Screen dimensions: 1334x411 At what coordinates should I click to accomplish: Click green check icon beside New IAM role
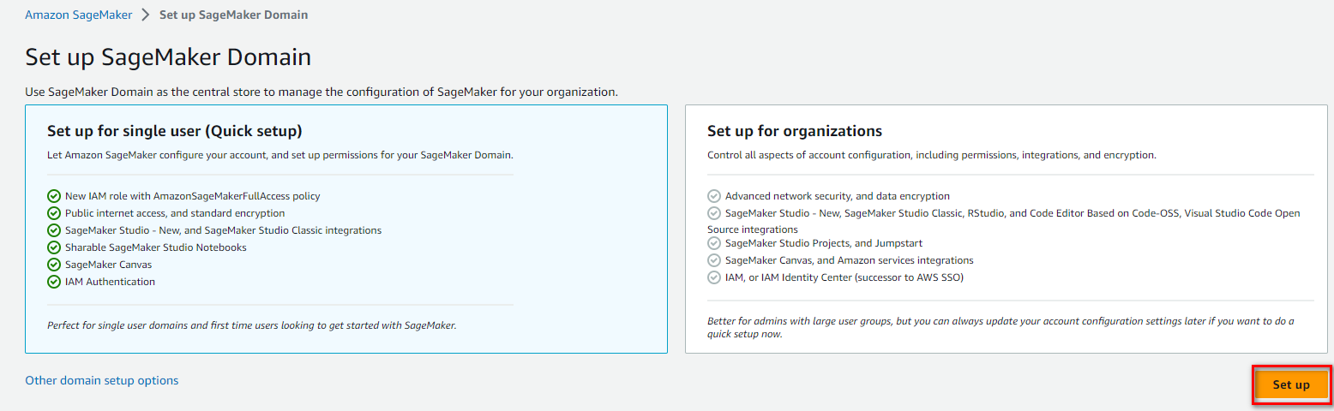[54, 196]
